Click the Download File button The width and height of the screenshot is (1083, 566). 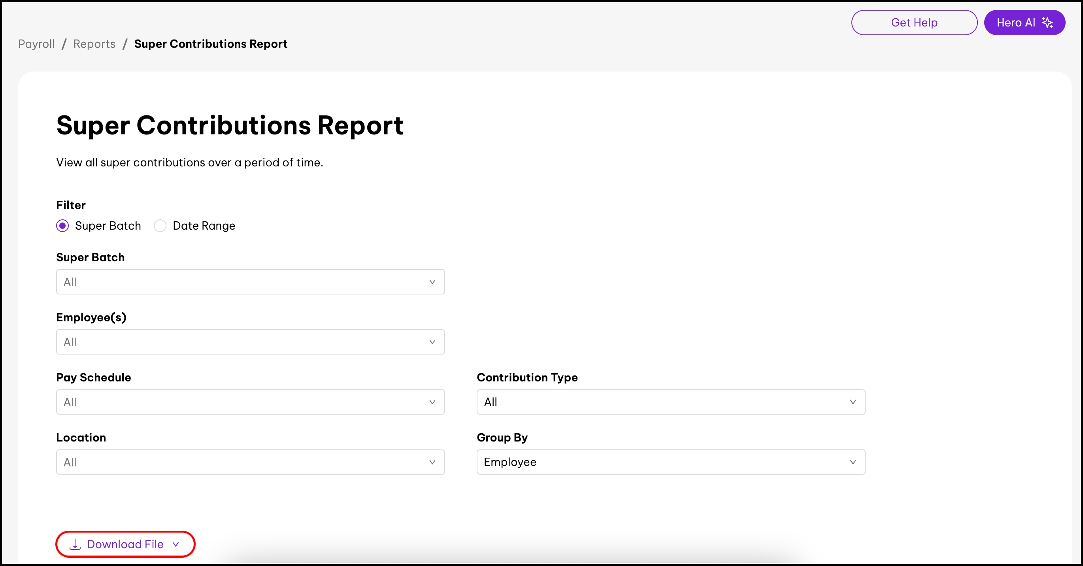coord(125,544)
